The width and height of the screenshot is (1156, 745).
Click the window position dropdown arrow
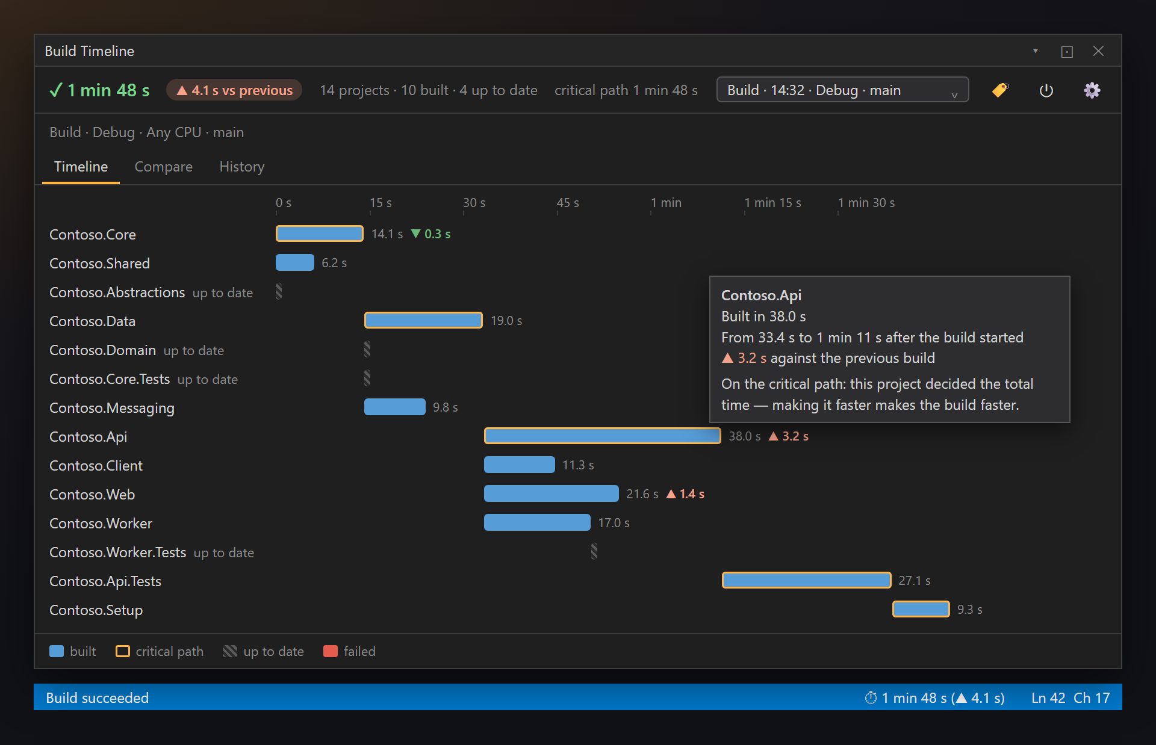pyautogui.click(x=1036, y=51)
